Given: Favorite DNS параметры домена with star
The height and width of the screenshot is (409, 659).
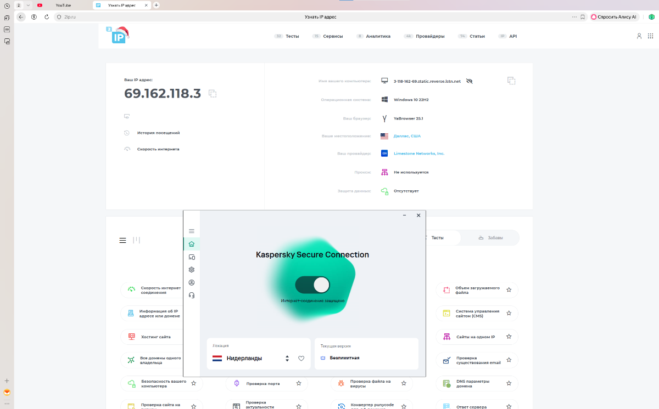Looking at the screenshot, I should 509,384.
